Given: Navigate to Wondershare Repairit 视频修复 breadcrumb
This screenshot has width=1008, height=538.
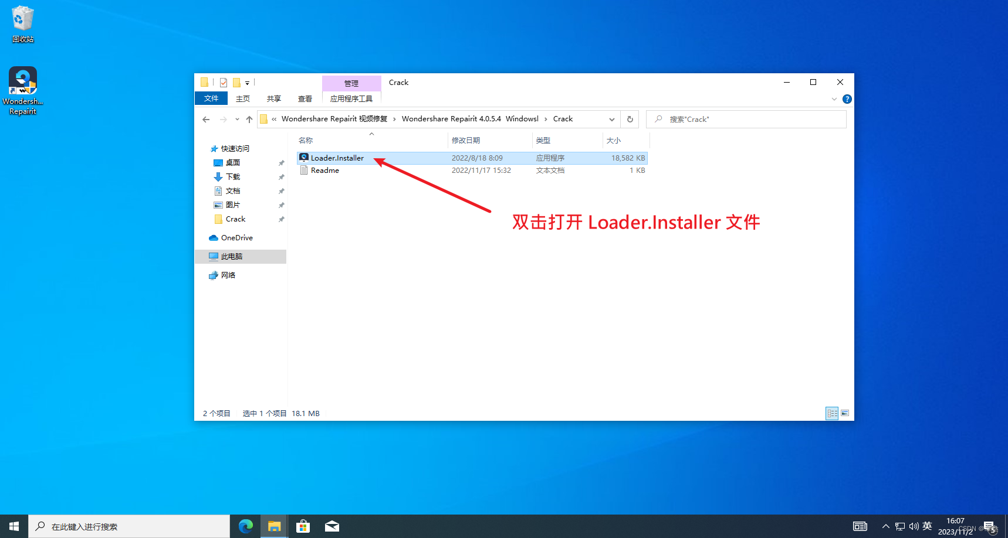Looking at the screenshot, I should pyautogui.click(x=334, y=119).
